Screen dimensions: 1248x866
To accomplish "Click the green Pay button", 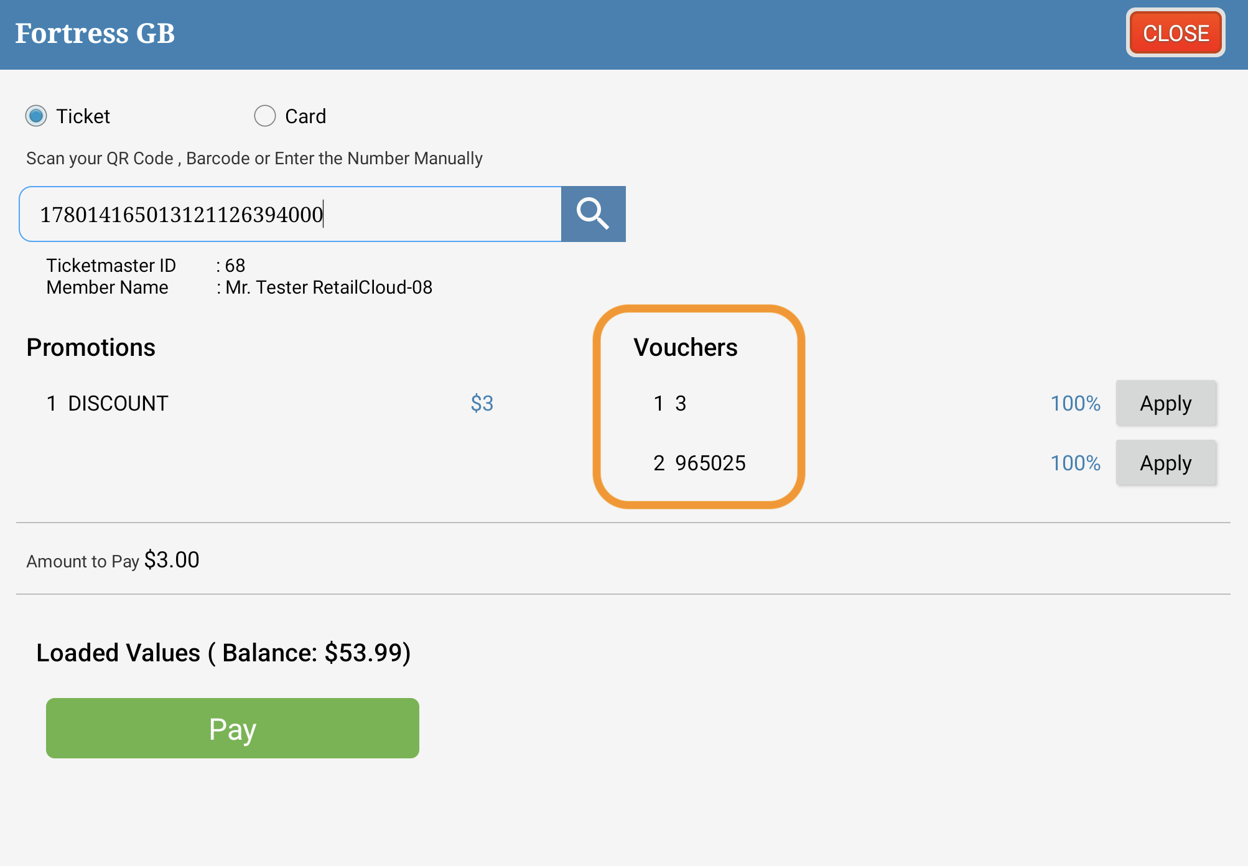I will (233, 728).
